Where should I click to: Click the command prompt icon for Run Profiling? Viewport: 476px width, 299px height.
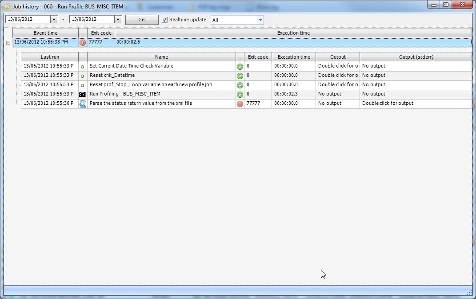[x=82, y=94]
